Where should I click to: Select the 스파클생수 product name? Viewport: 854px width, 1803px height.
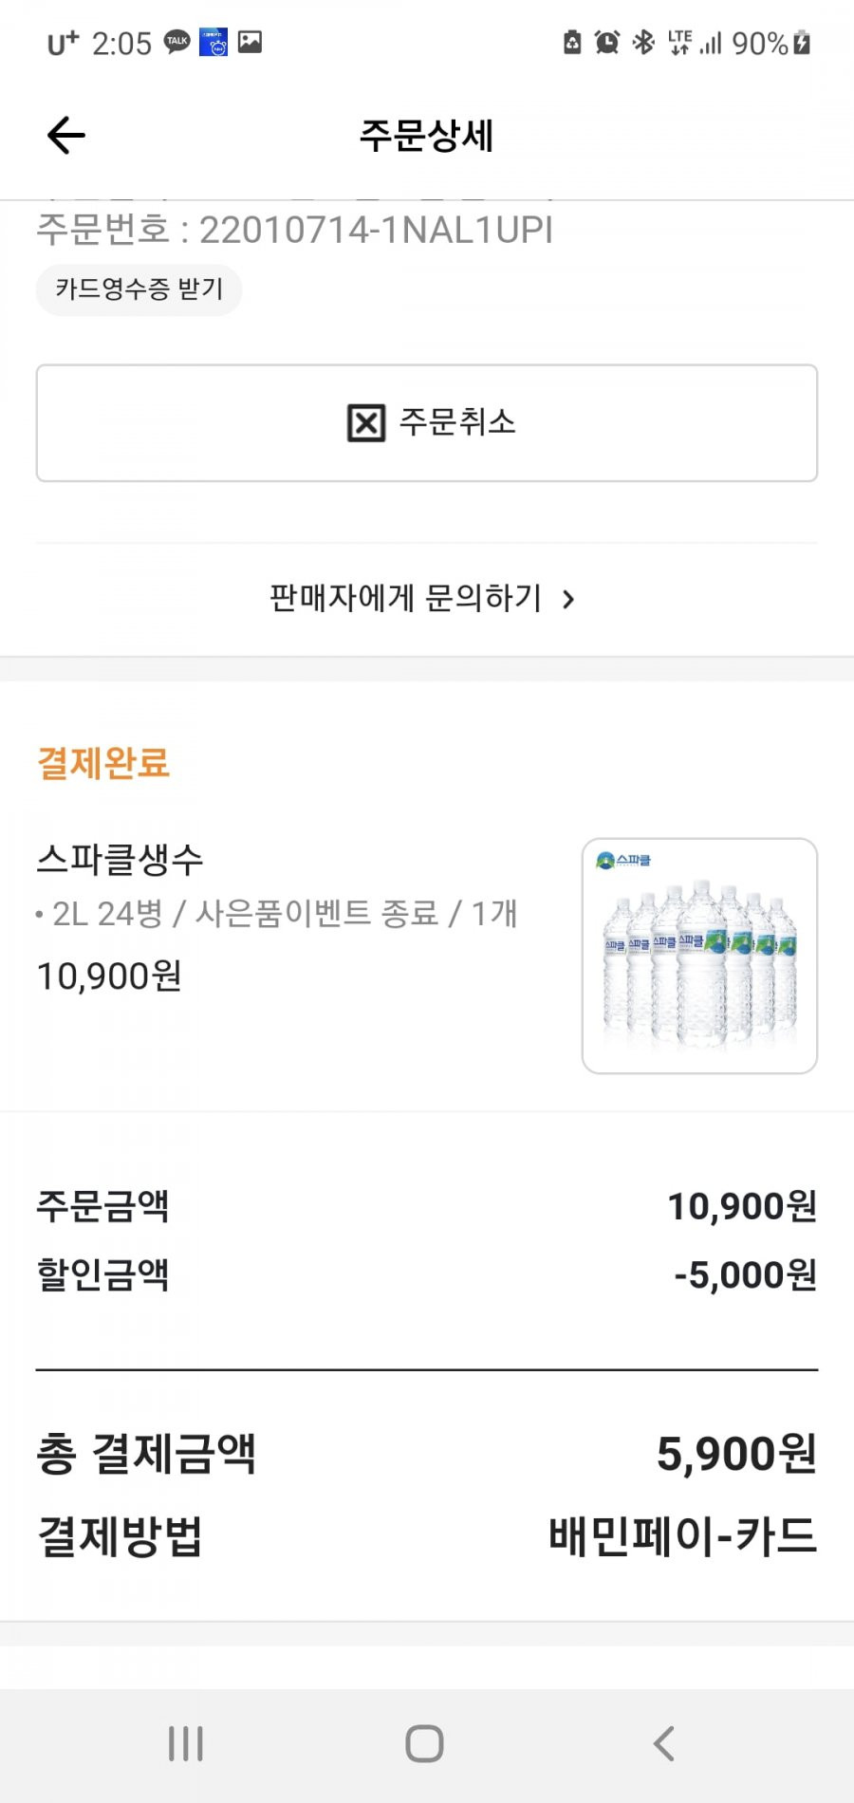point(121,860)
